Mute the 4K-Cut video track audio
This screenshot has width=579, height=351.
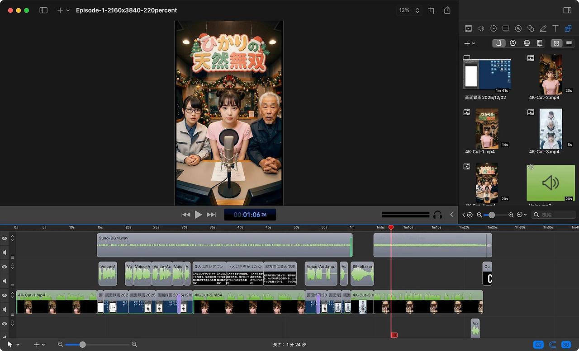5,309
